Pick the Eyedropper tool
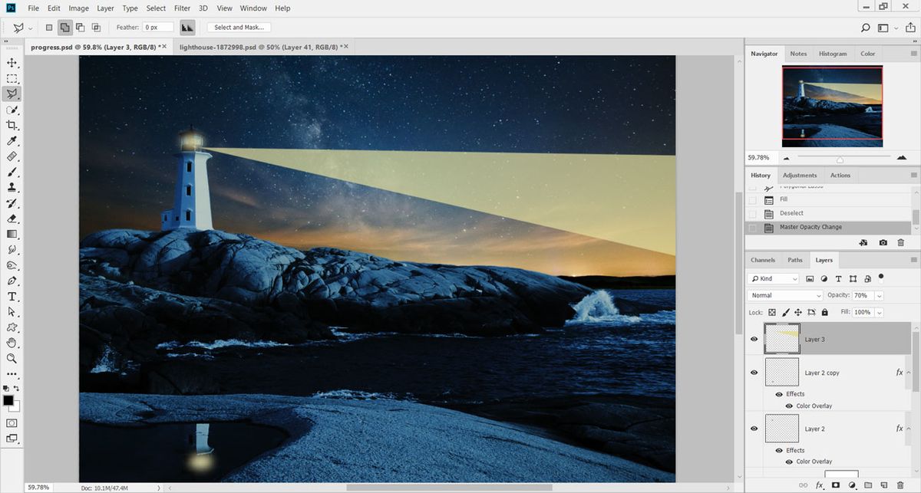921x493 pixels. click(12, 141)
